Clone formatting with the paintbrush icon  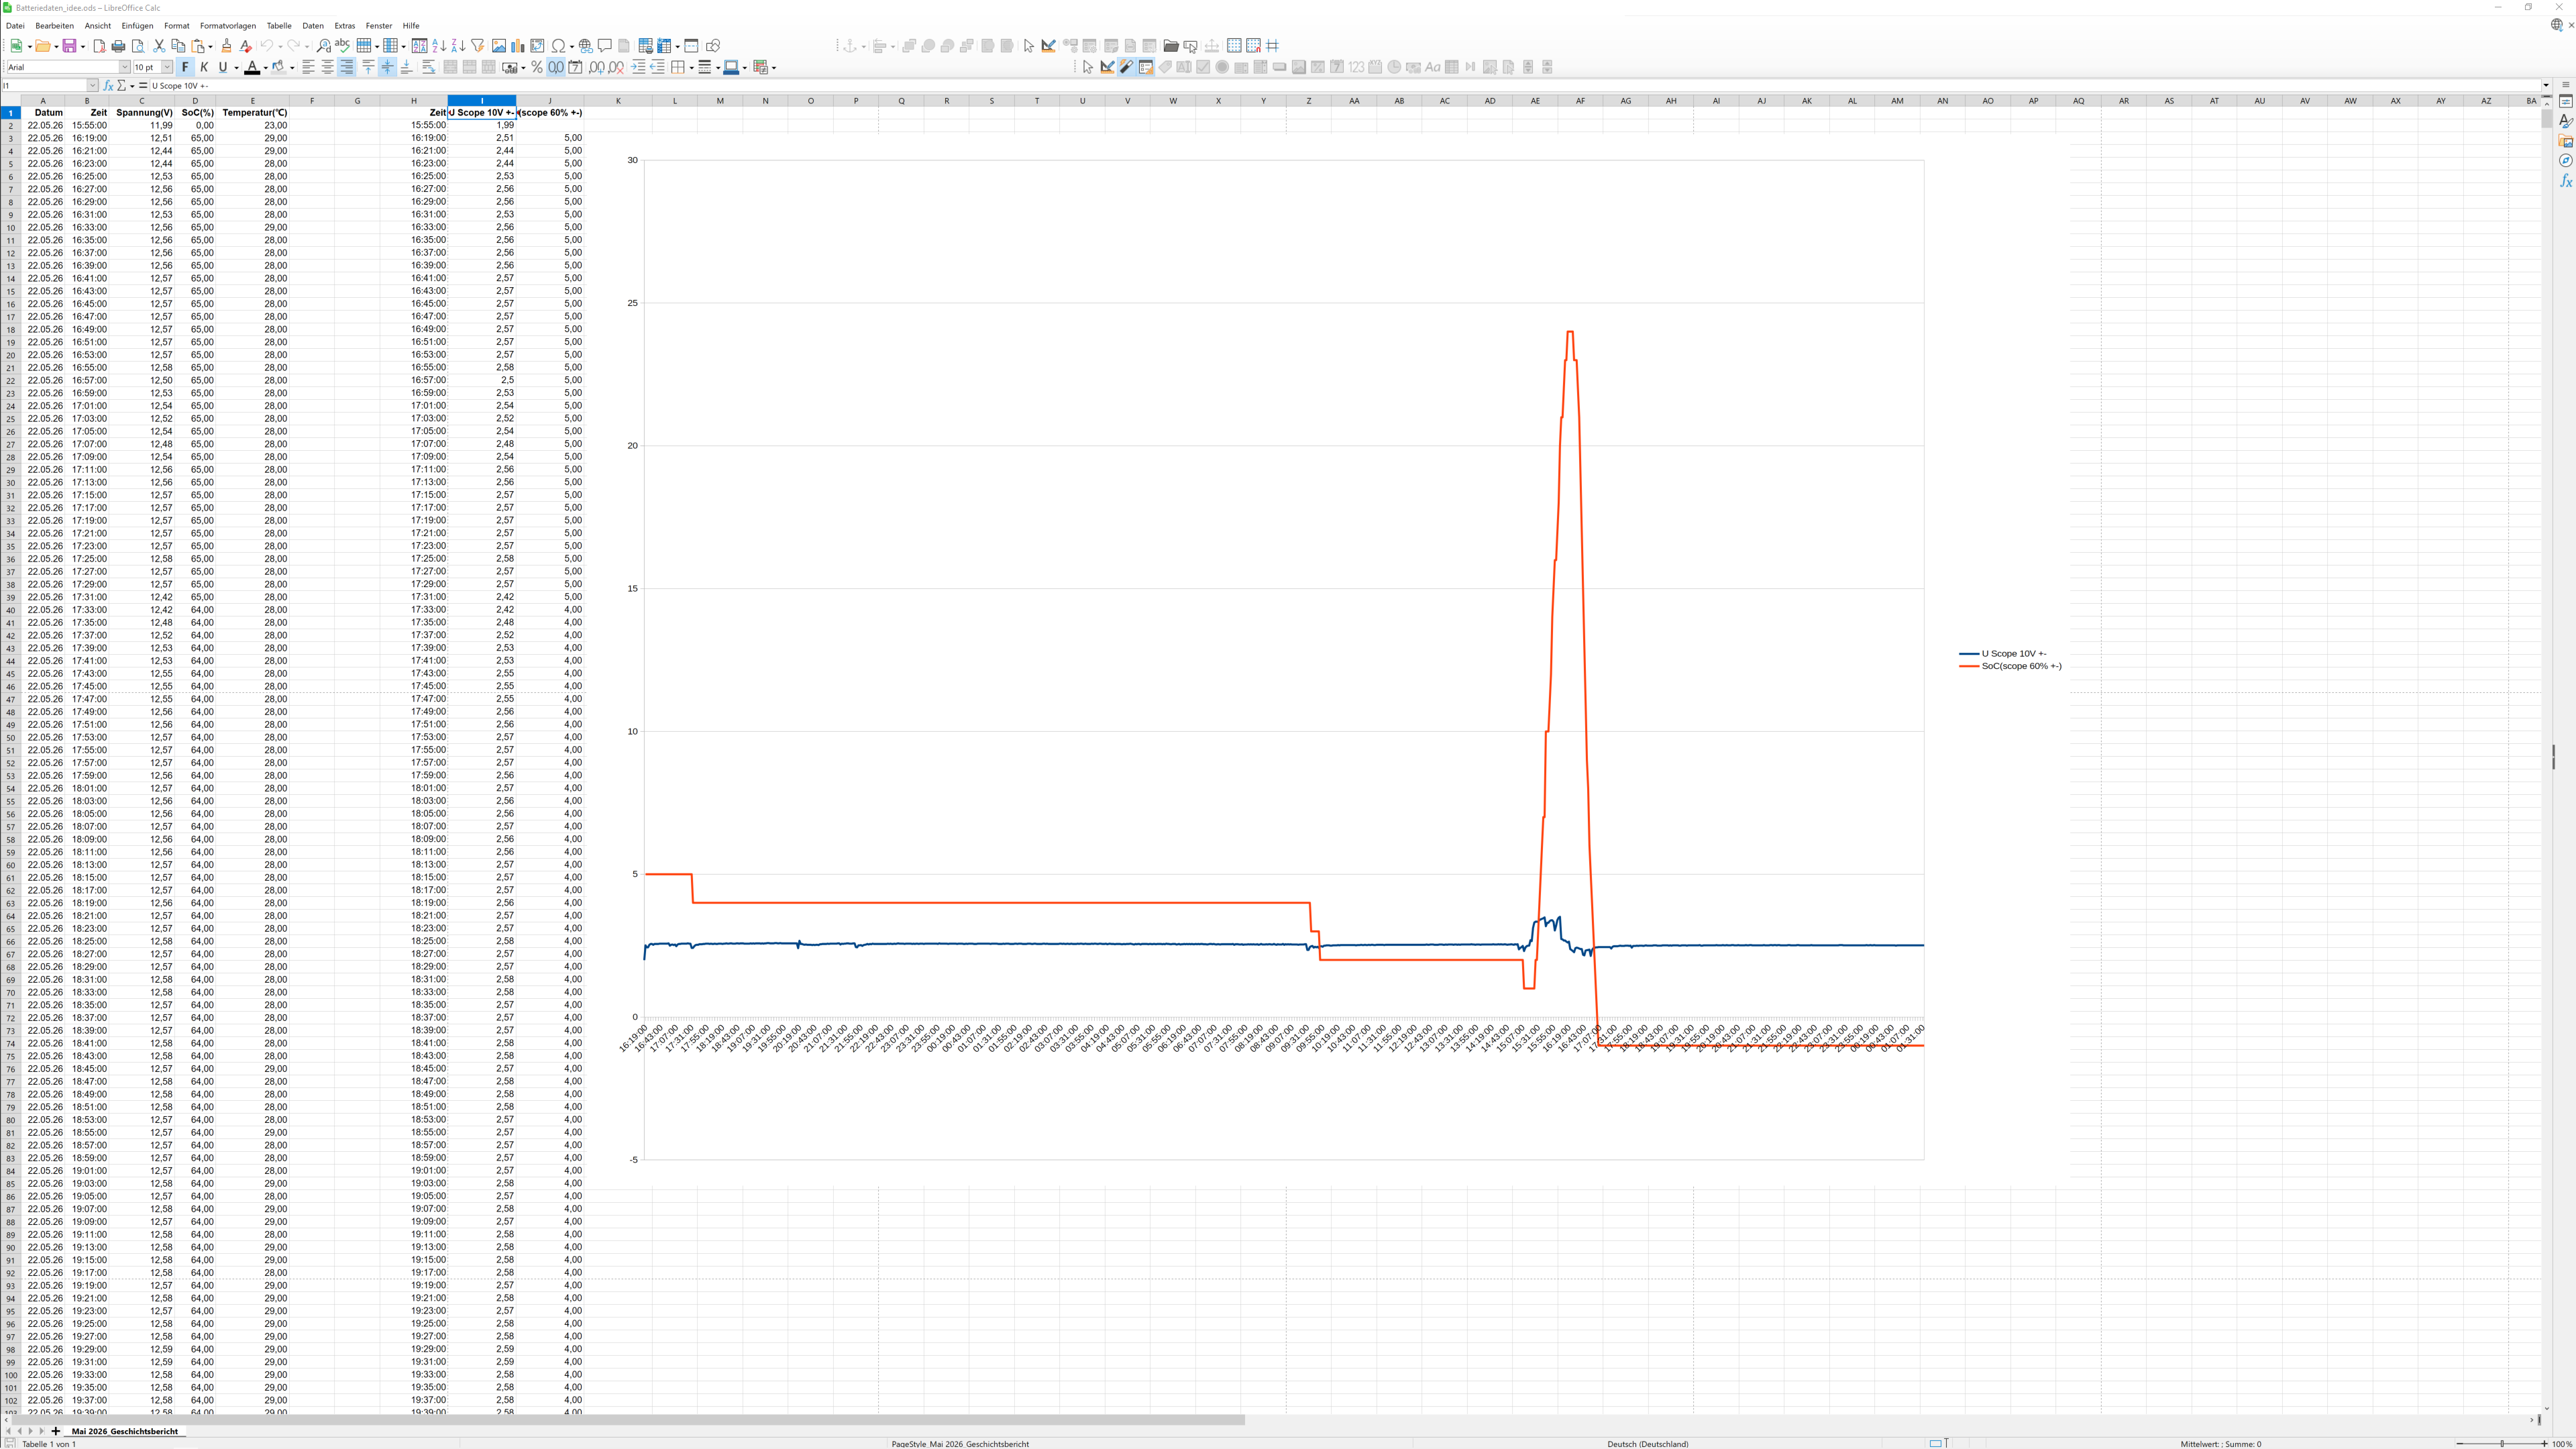pos(227,46)
